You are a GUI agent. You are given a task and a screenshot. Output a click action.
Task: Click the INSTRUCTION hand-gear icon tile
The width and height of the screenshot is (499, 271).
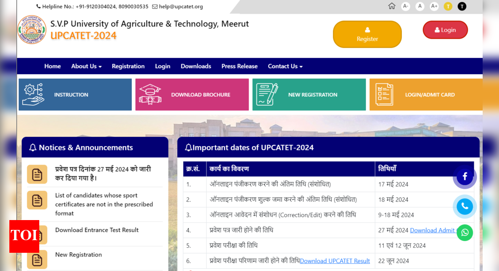point(32,94)
